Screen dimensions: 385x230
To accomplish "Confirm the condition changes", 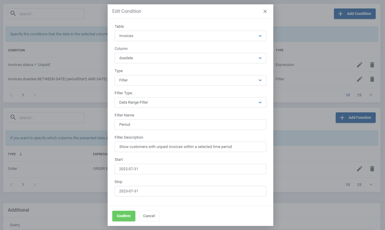I will tap(124, 216).
